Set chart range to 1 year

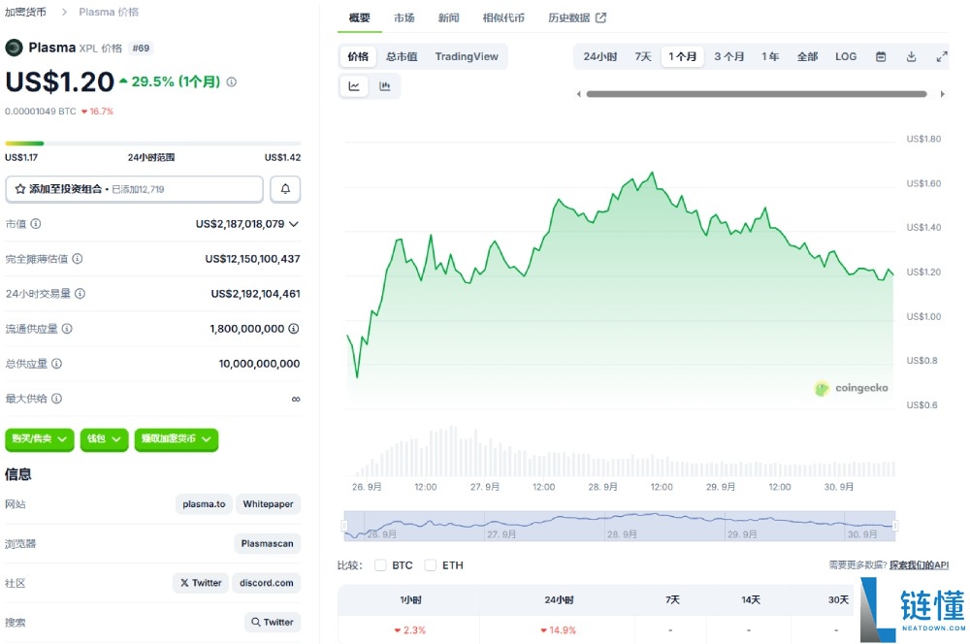point(770,56)
